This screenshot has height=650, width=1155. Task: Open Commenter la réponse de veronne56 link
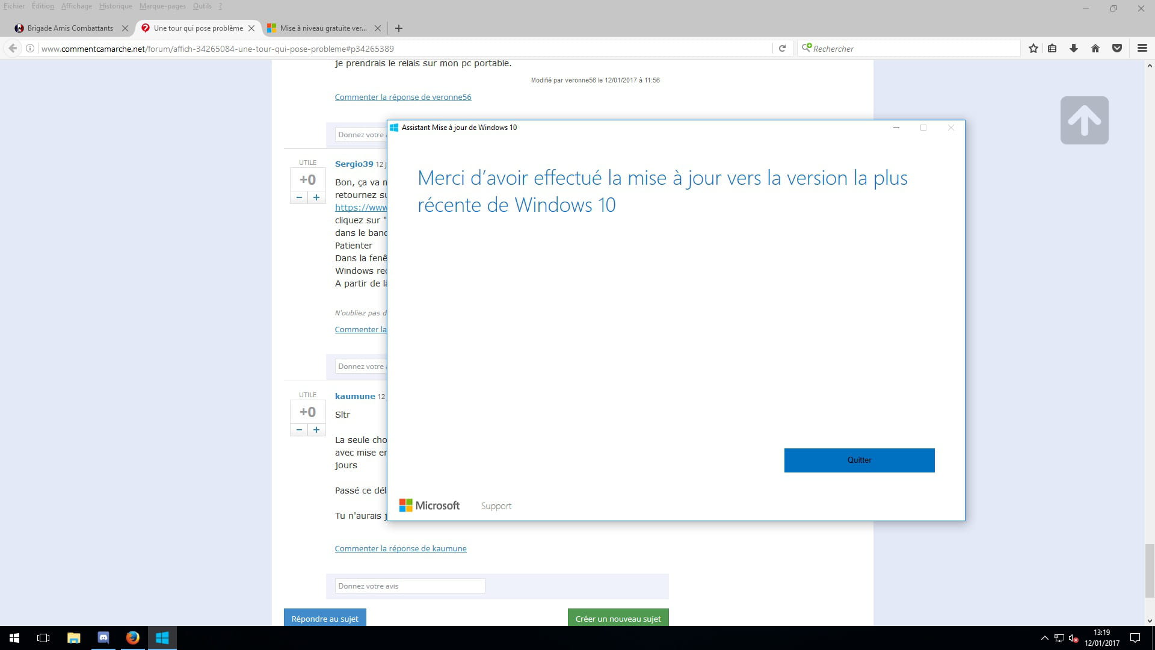tap(403, 97)
